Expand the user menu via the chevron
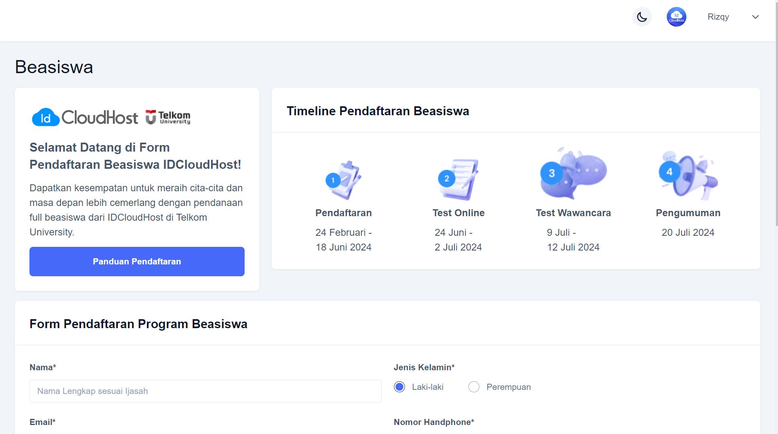This screenshot has width=778, height=434. coord(755,18)
